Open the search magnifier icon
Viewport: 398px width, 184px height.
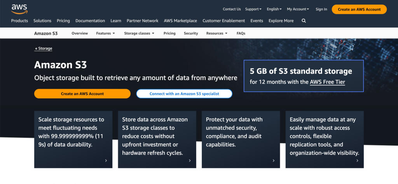(x=304, y=21)
